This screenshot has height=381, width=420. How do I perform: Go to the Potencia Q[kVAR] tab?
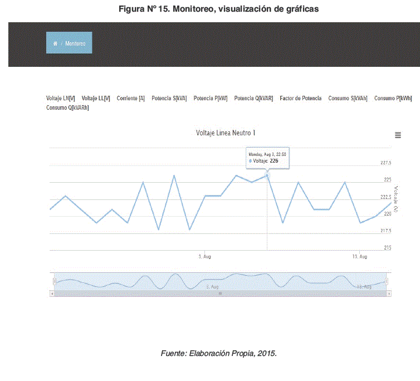tap(253, 98)
